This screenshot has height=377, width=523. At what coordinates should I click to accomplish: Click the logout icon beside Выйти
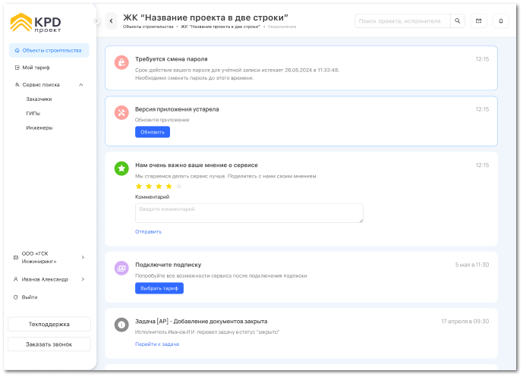point(15,297)
